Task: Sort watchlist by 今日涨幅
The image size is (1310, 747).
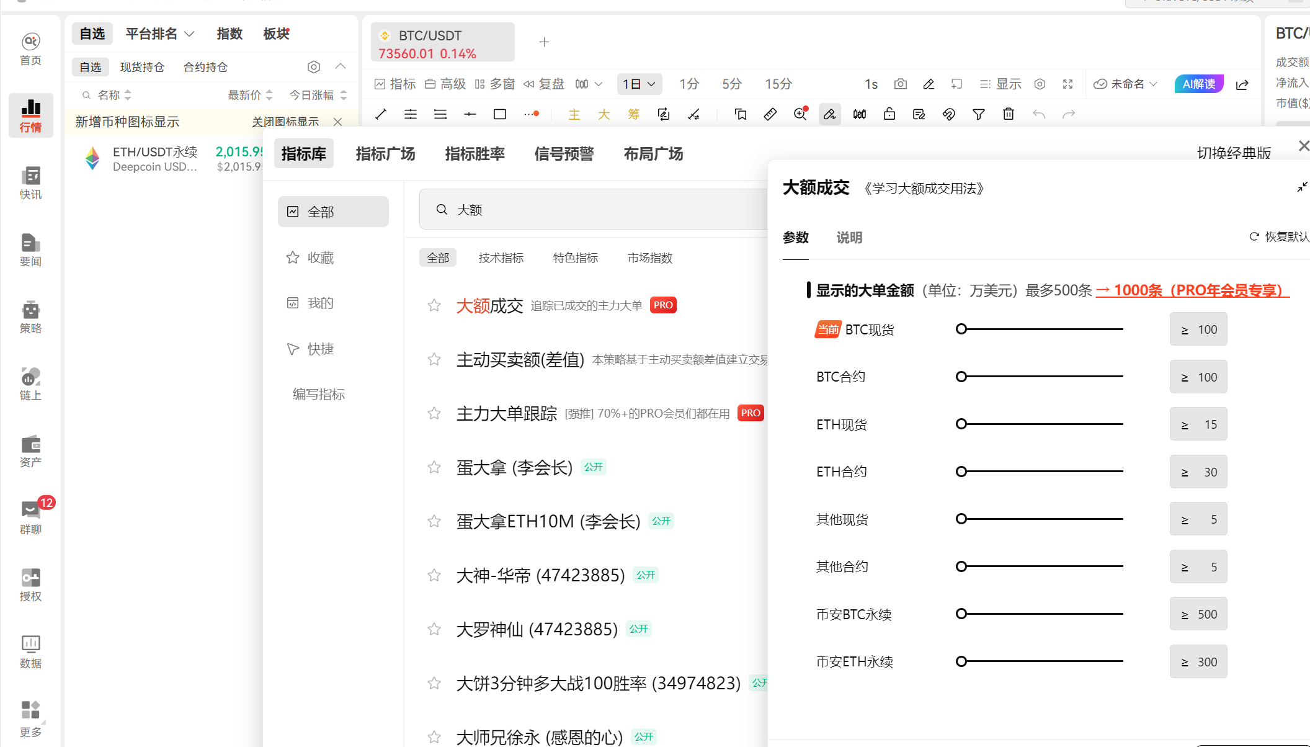Action: [318, 95]
